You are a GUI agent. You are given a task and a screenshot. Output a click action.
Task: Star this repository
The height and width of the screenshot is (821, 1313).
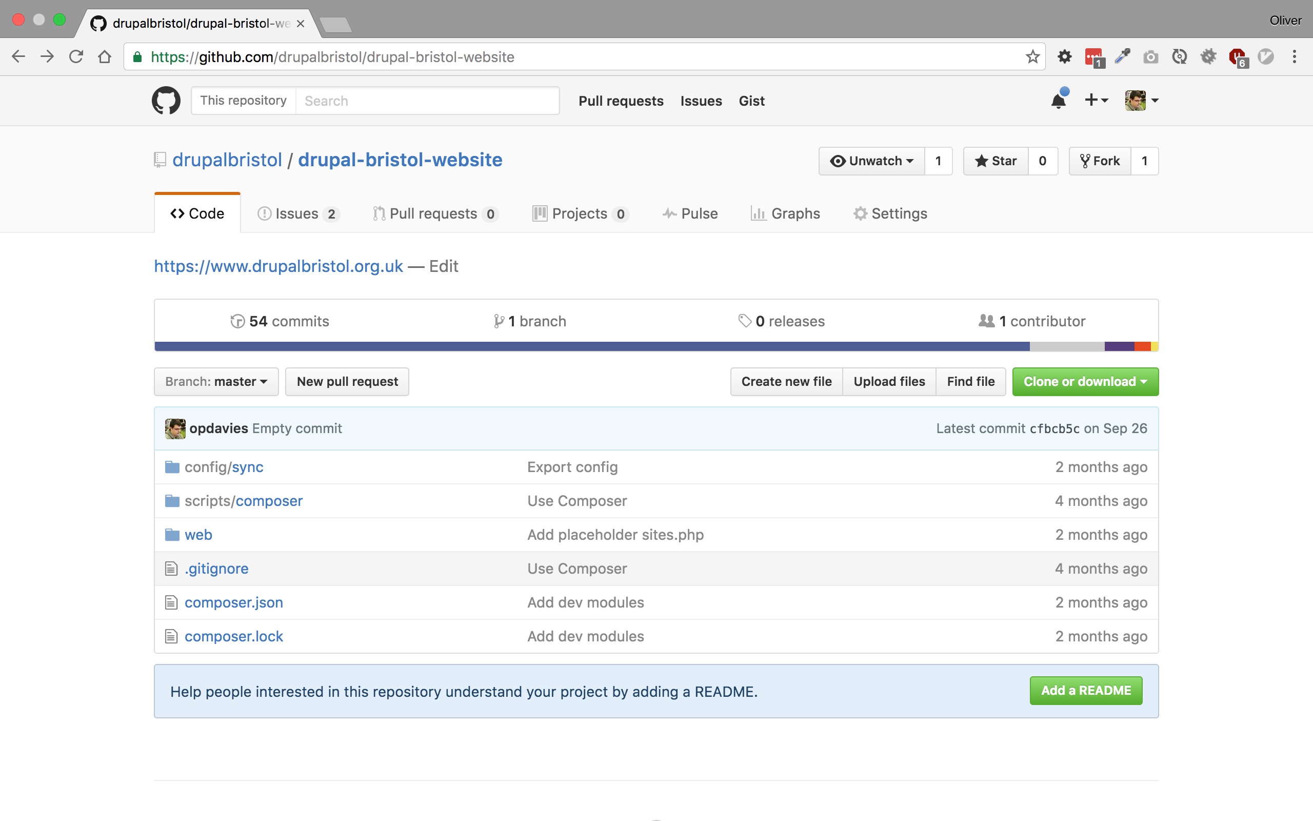pyautogui.click(x=996, y=161)
